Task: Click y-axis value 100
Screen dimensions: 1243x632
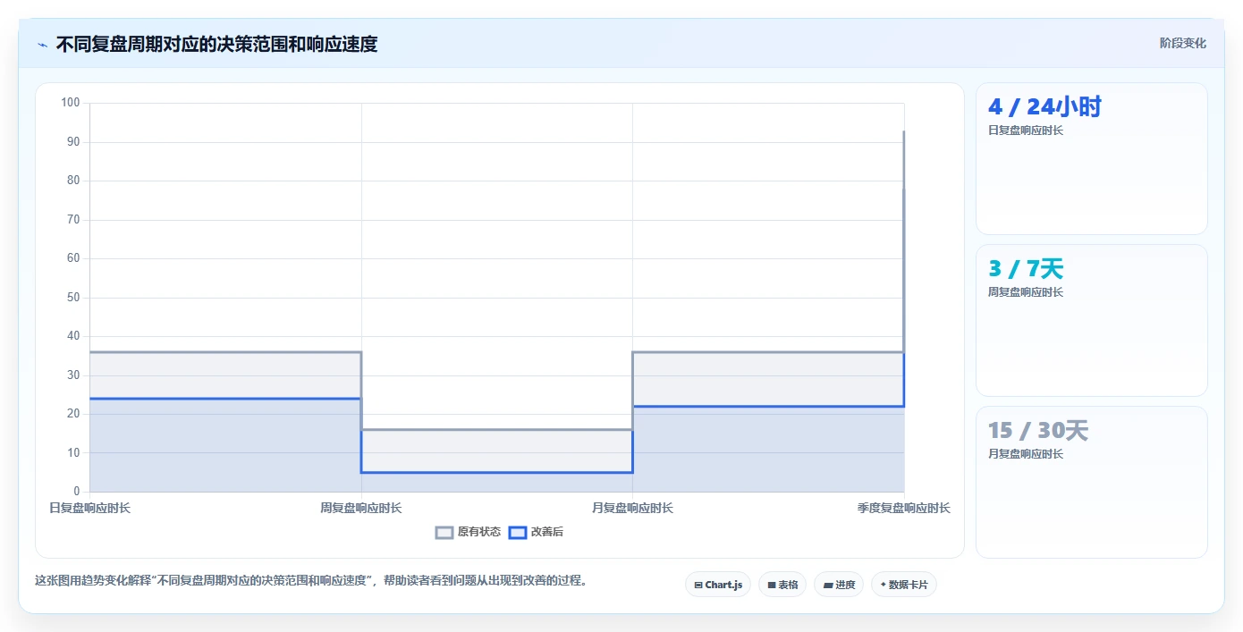Action: tap(71, 103)
